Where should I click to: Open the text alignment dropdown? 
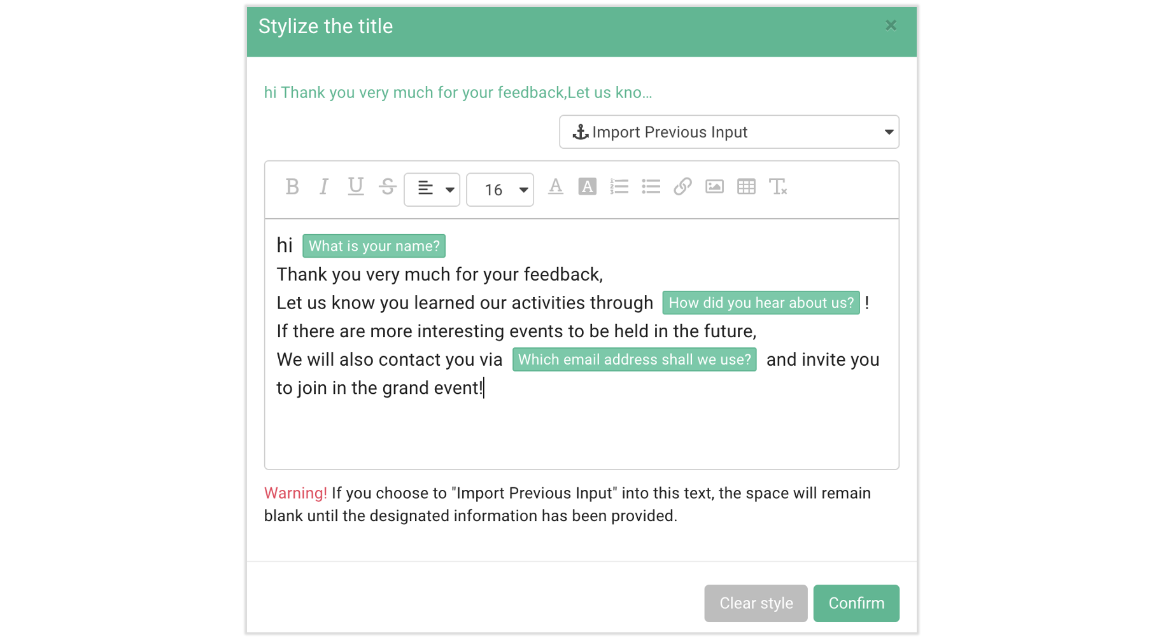[432, 189]
